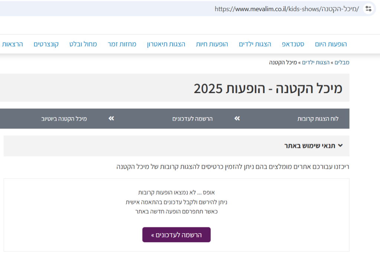Open the הצגות תיאטרון menu item
This screenshot has height=257, width=380.
(166, 44)
